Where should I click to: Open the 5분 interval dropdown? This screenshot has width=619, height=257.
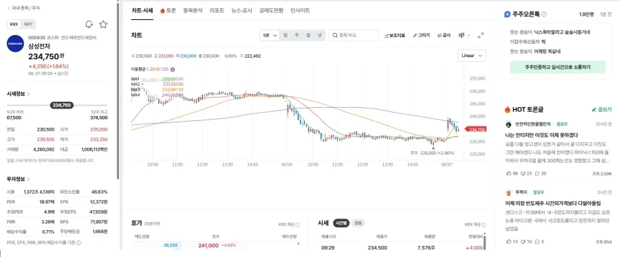[270, 35]
